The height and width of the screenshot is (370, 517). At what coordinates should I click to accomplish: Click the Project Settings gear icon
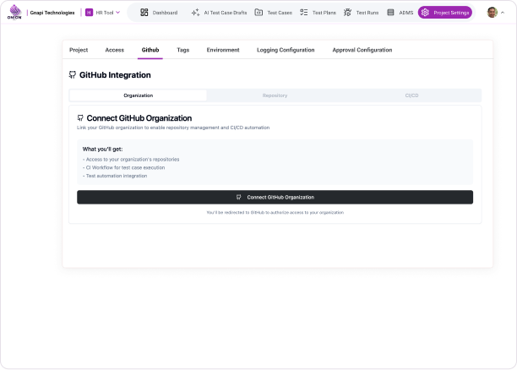[425, 13]
